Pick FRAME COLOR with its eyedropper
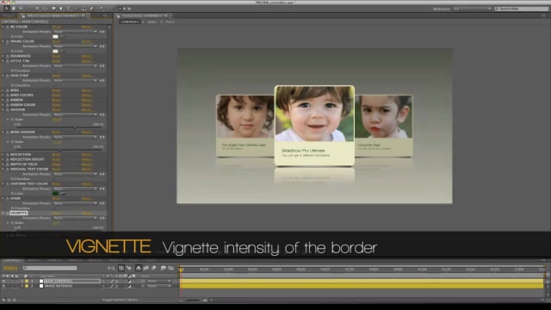 pyautogui.click(x=62, y=52)
